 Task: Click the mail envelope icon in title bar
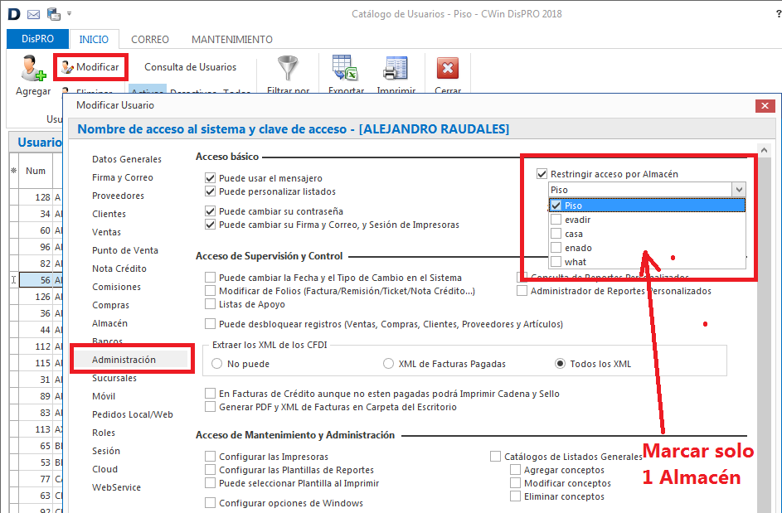tap(33, 14)
